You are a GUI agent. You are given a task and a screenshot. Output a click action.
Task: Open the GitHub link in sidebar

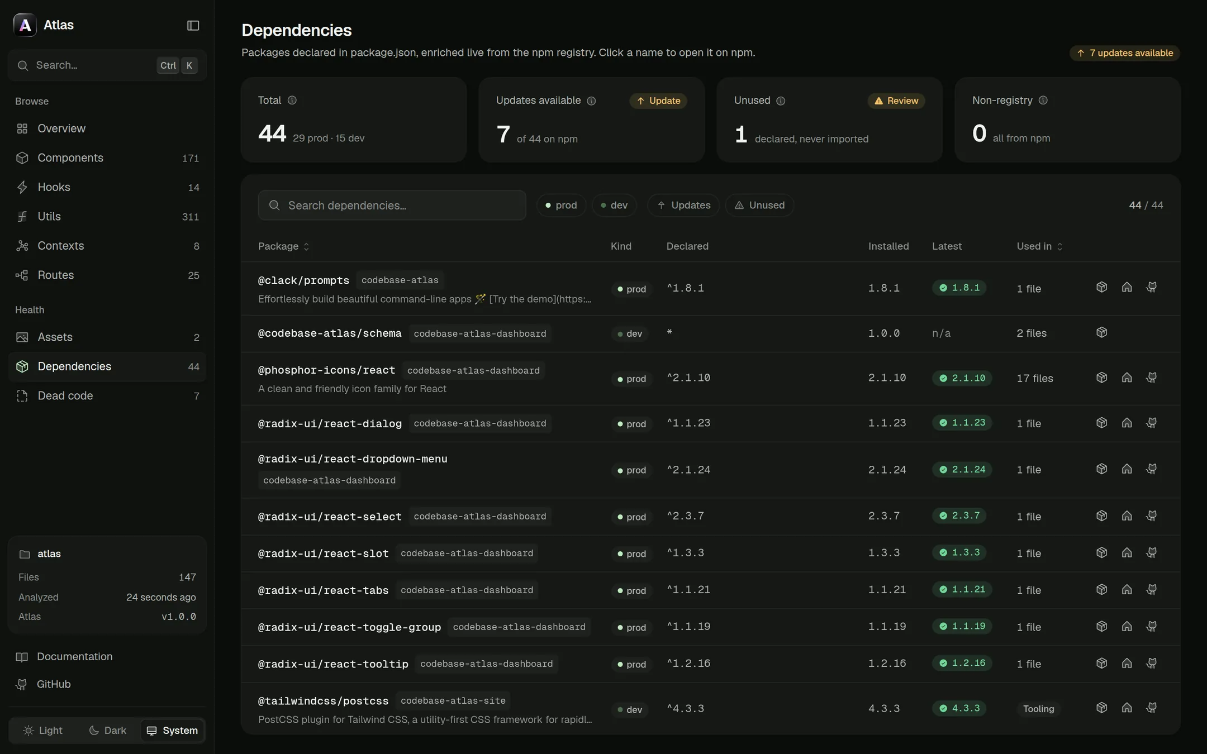pyautogui.click(x=53, y=684)
